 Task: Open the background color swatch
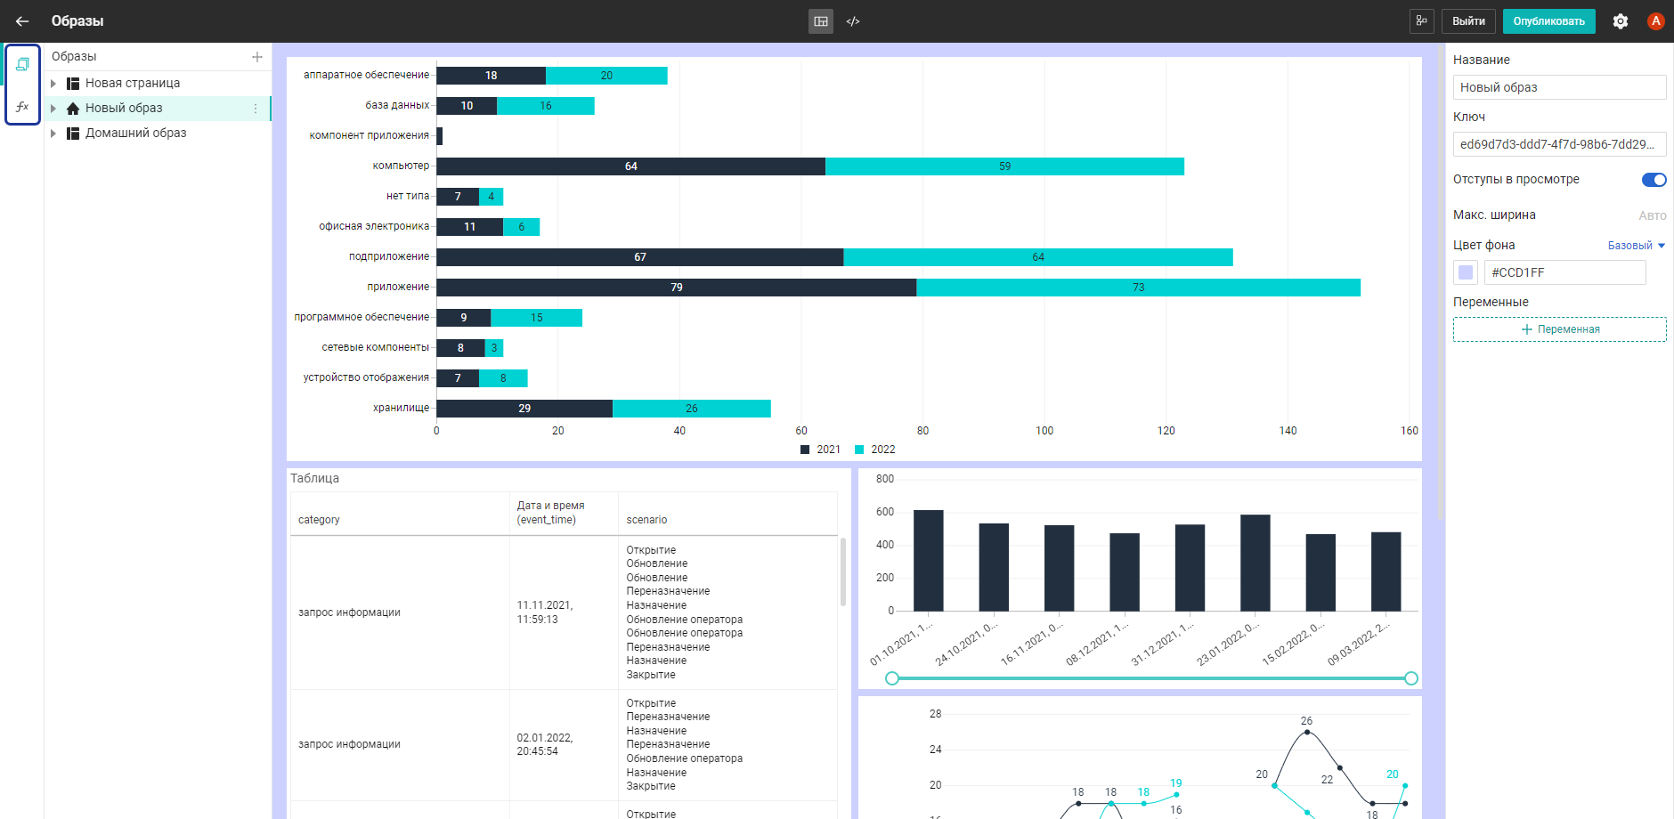tap(1466, 272)
